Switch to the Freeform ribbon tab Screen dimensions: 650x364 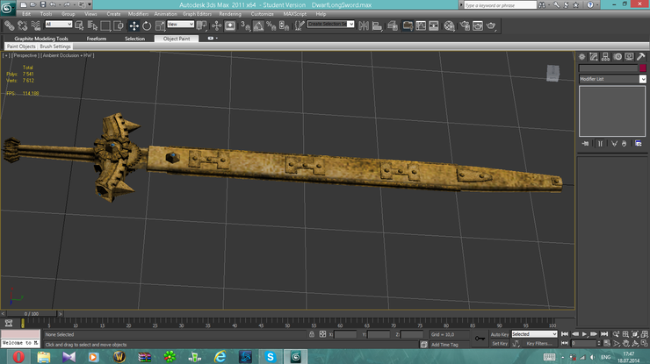click(96, 39)
